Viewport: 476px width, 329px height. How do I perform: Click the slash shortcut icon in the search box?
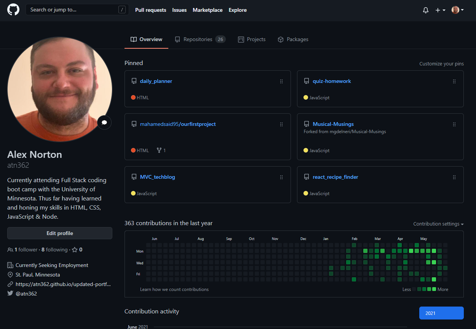click(x=122, y=10)
